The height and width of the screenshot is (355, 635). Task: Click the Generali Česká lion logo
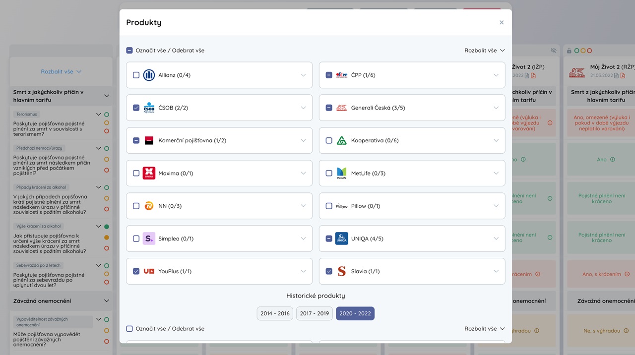click(x=341, y=108)
